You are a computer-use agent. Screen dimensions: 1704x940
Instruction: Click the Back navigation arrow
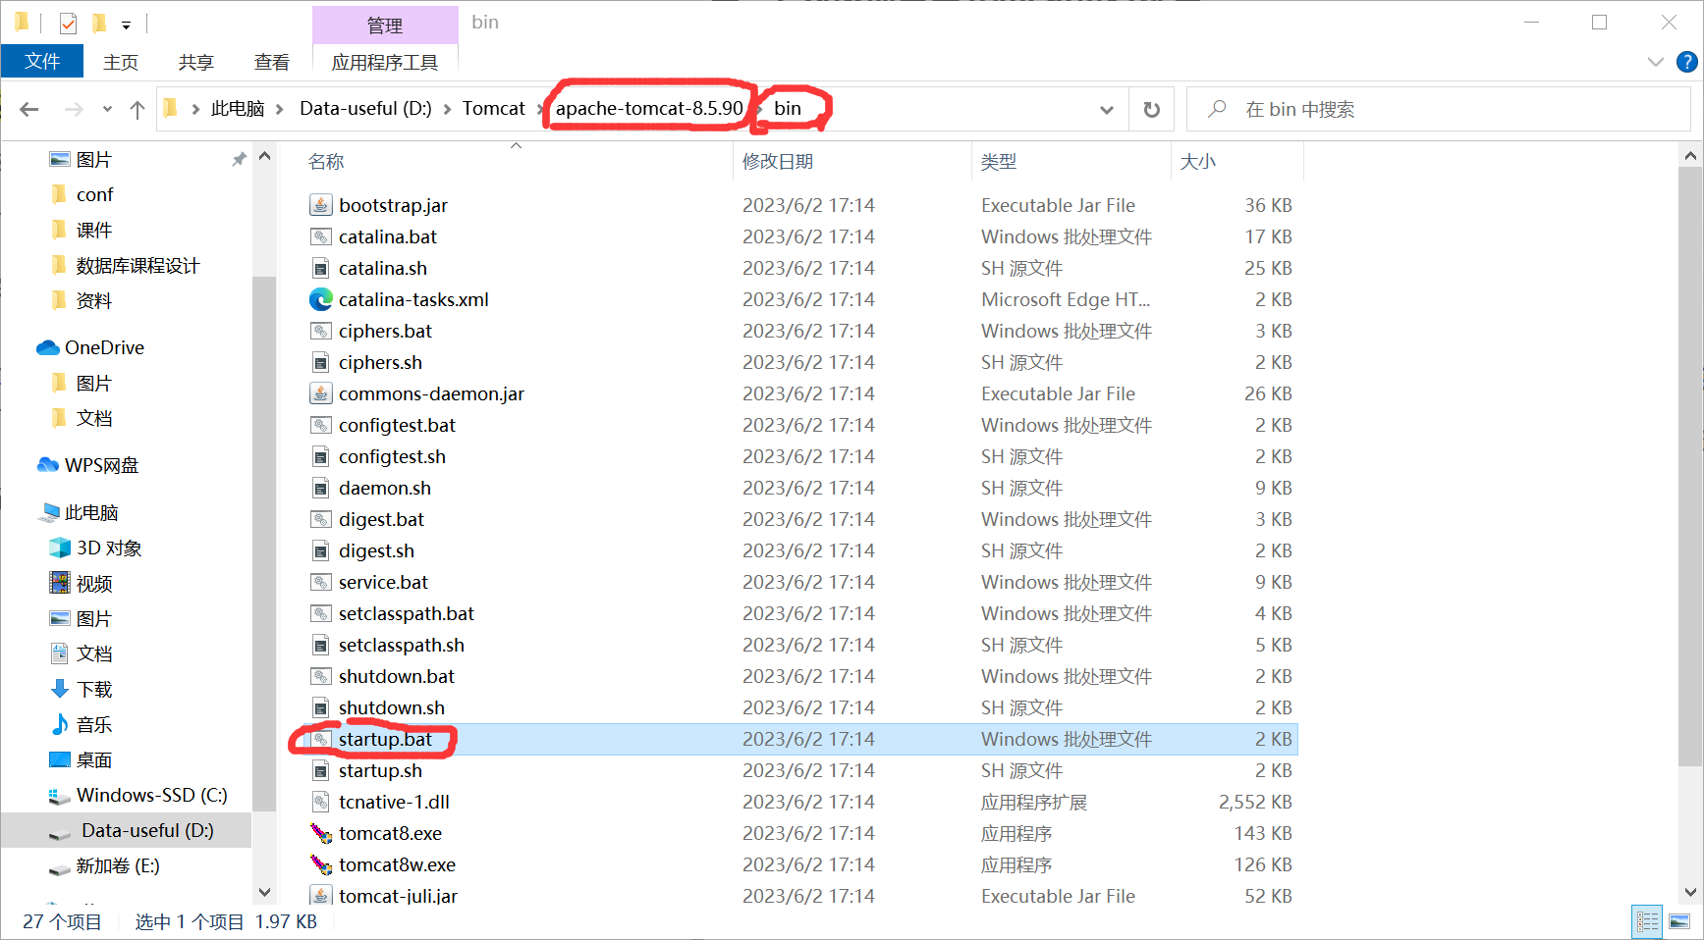[29, 109]
